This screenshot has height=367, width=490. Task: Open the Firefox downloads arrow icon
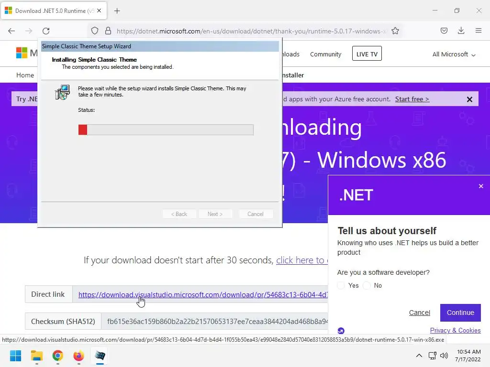click(461, 31)
